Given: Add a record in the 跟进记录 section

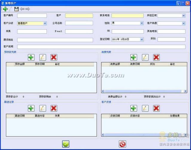Looking at the screenshot, I should [x=31, y=108].
